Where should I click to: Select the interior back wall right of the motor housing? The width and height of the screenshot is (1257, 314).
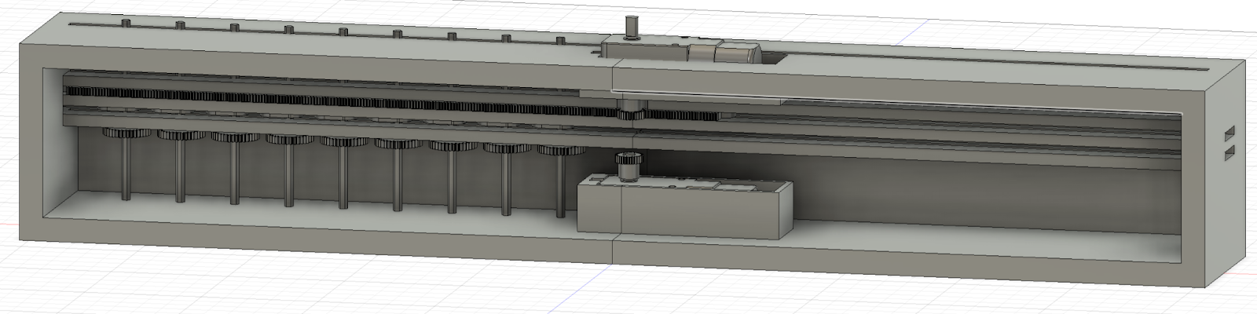pyautogui.click(x=982, y=188)
